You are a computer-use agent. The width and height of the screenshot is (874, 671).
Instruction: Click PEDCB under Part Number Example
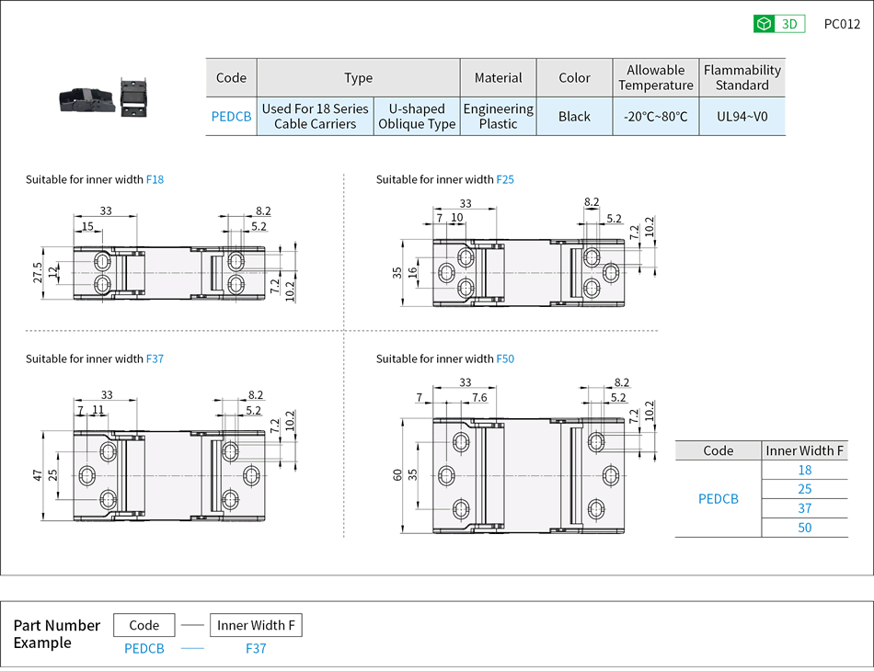144,649
